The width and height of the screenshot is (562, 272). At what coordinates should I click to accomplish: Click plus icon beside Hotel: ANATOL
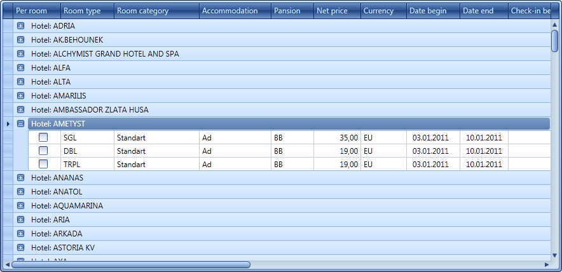click(x=20, y=192)
